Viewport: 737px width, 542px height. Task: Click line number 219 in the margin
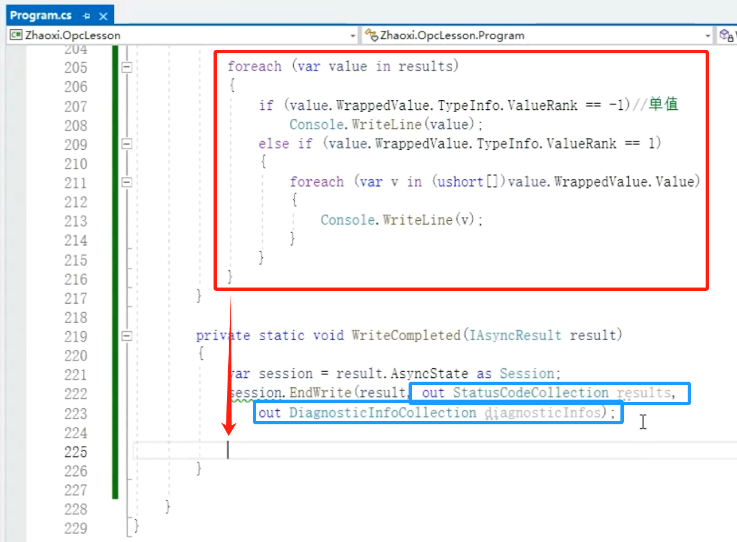pos(76,336)
